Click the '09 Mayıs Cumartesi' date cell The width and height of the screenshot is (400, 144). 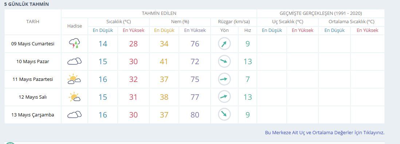coord(33,44)
